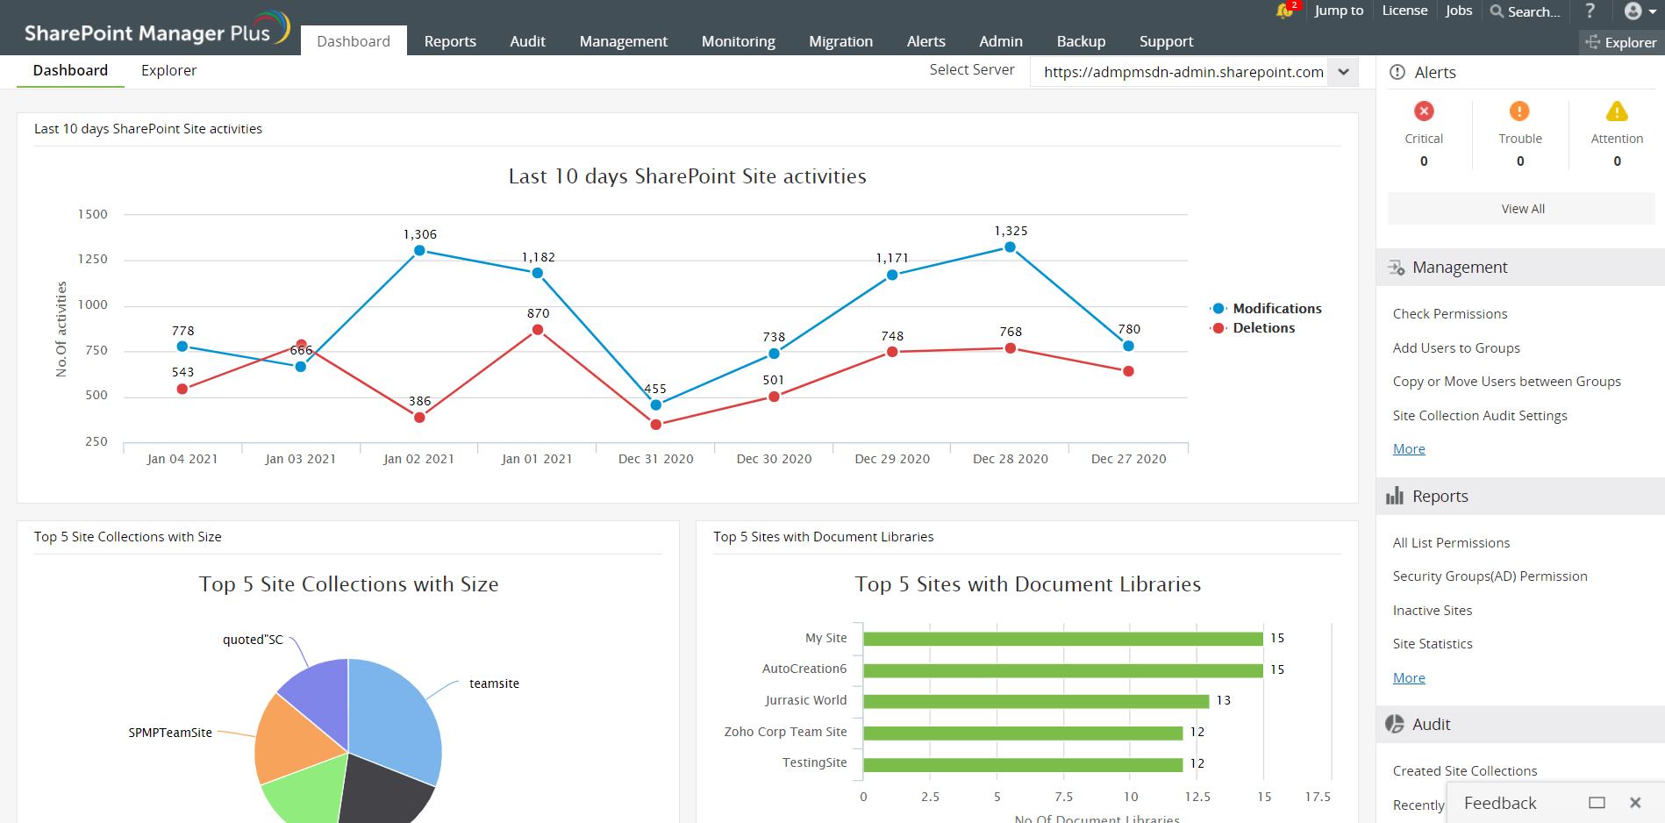Click the Alerts panel exclamation icon

[1397, 72]
